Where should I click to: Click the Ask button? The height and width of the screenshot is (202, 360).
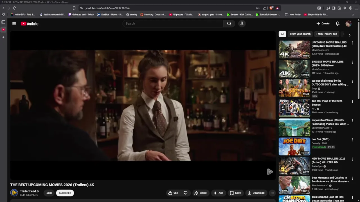218,193
